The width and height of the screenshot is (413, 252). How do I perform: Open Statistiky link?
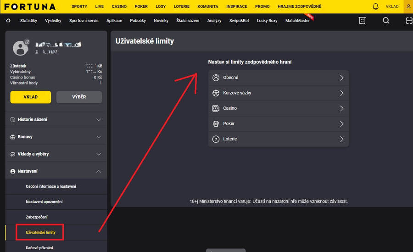[x=28, y=21]
